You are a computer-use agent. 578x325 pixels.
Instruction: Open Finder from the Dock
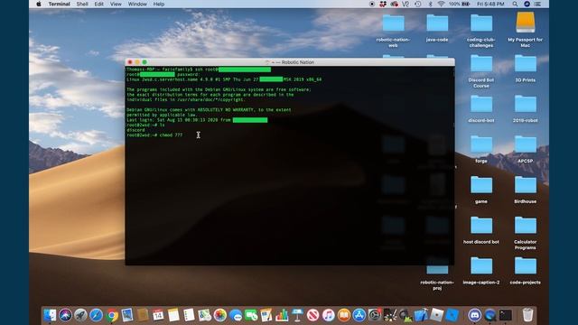tap(51, 315)
